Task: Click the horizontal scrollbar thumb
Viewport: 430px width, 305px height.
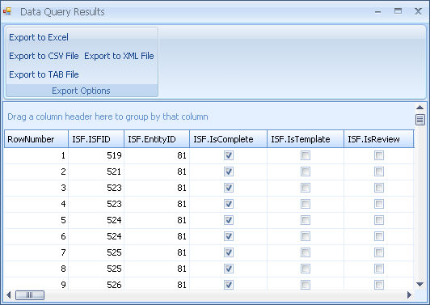Action: (30, 295)
